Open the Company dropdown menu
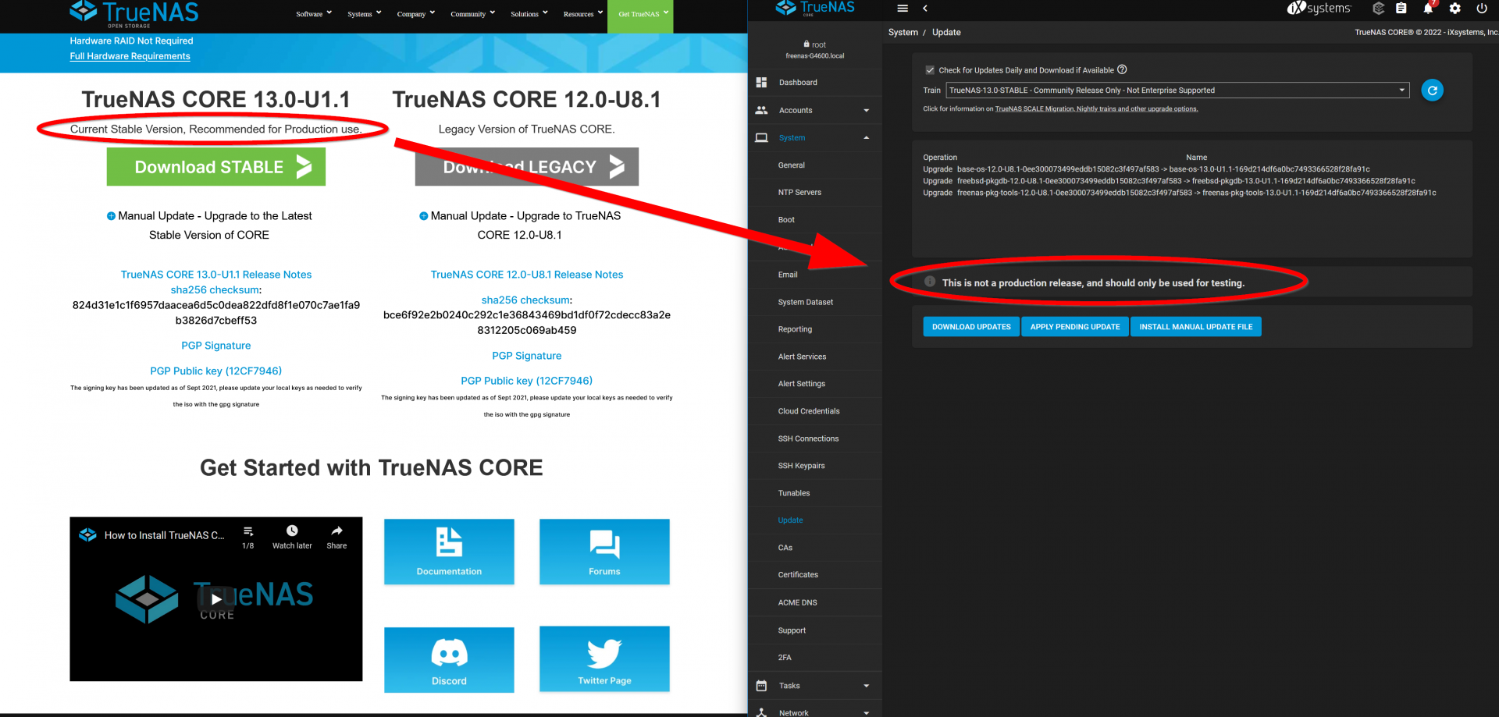The width and height of the screenshot is (1499, 717). tap(416, 14)
